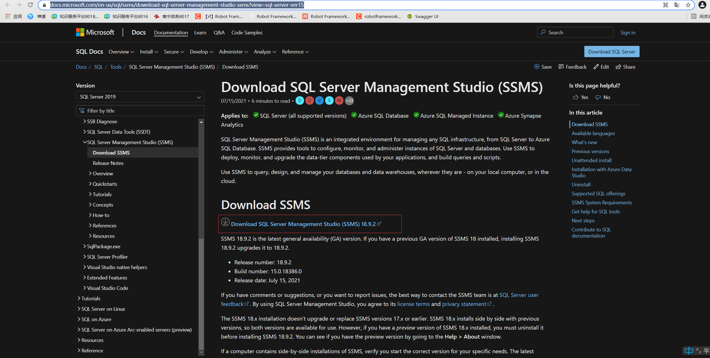Image resolution: width=710 pixels, height=358 pixels.
Task: Switch to the Documentation tab
Action: pos(171,32)
